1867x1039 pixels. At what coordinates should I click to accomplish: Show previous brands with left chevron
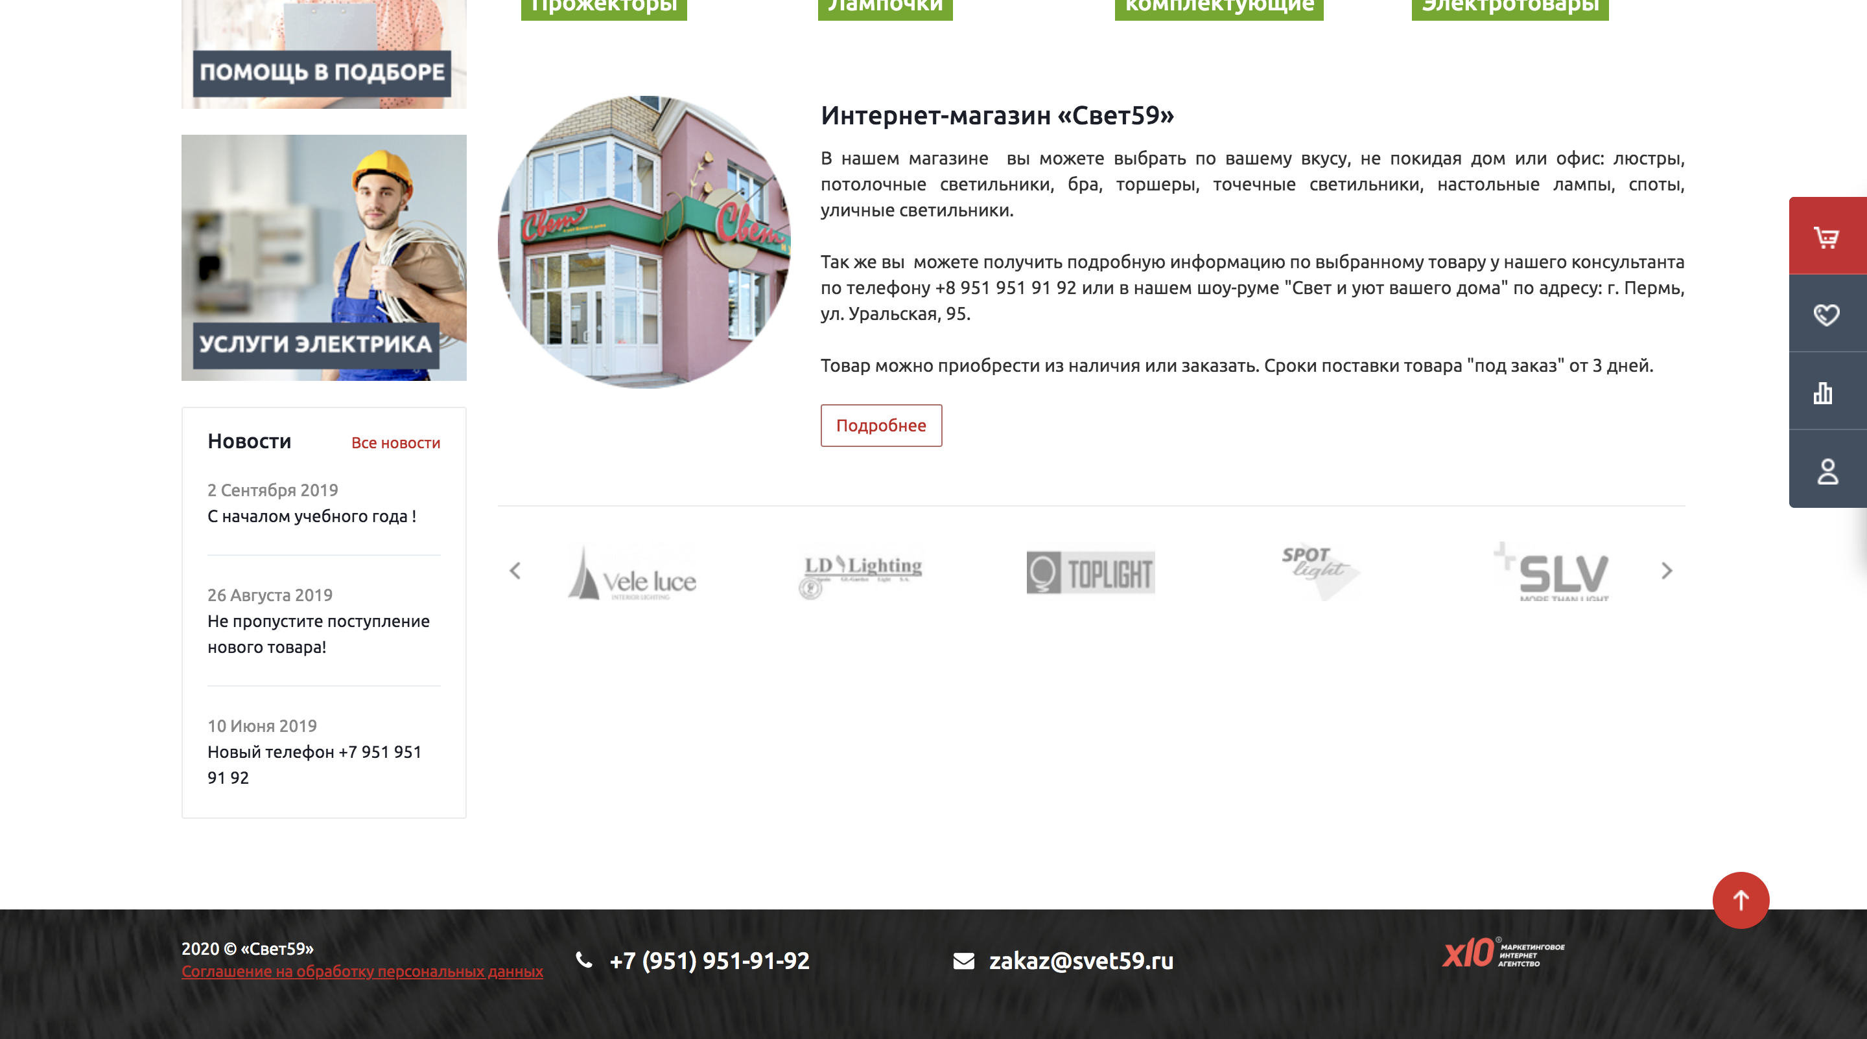click(515, 571)
